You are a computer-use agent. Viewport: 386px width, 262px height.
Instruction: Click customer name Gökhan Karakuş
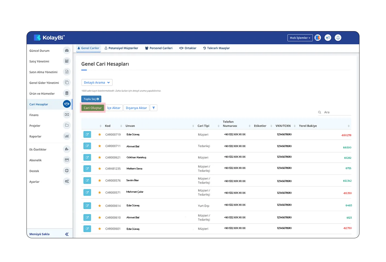tap(136, 157)
